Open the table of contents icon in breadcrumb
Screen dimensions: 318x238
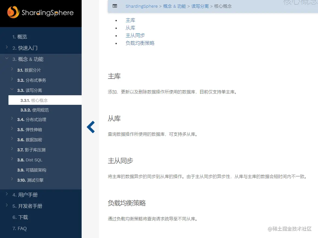(115, 6)
